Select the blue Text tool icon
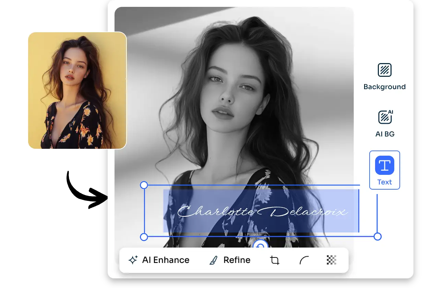This screenshot has height=288, width=432. click(x=384, y=165)
